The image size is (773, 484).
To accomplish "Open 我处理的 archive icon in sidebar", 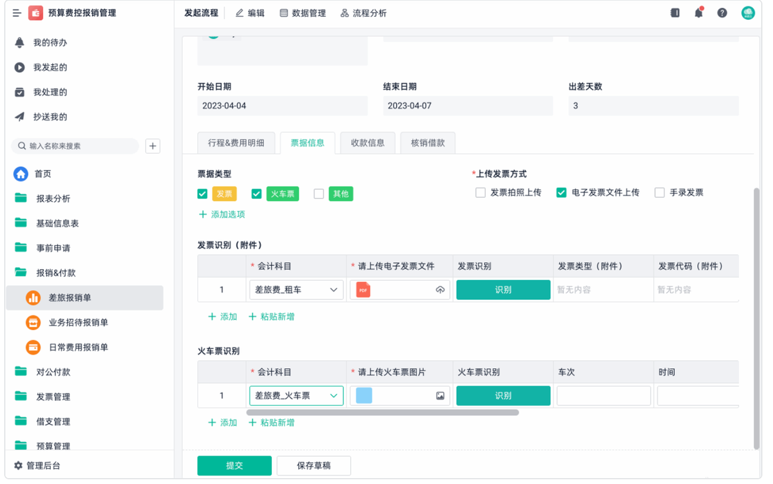I will coord(20,92).
